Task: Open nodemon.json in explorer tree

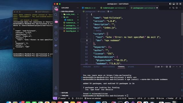Action: 71,23
